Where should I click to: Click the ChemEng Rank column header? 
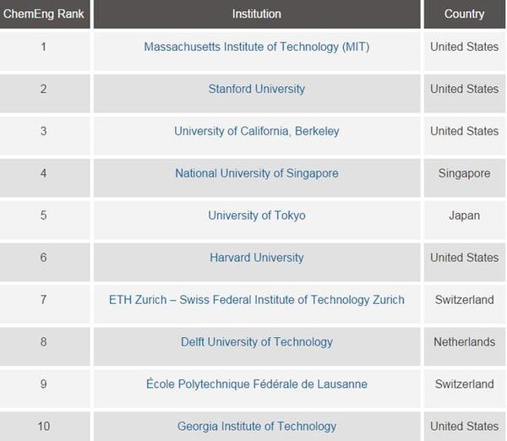click(x=45, y=14)
